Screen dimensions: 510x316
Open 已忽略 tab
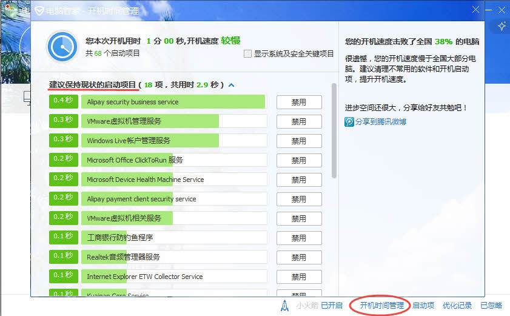pos(491,306)
